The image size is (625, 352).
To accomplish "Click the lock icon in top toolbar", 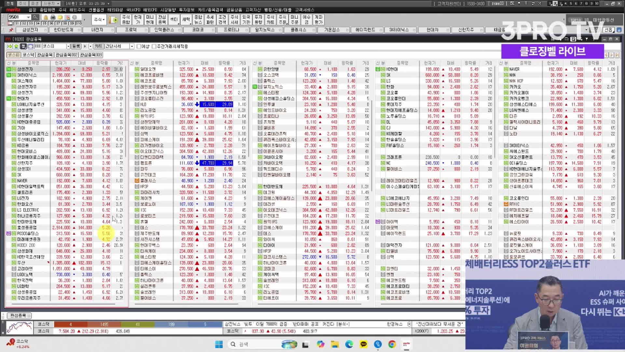I will point(46,17).
